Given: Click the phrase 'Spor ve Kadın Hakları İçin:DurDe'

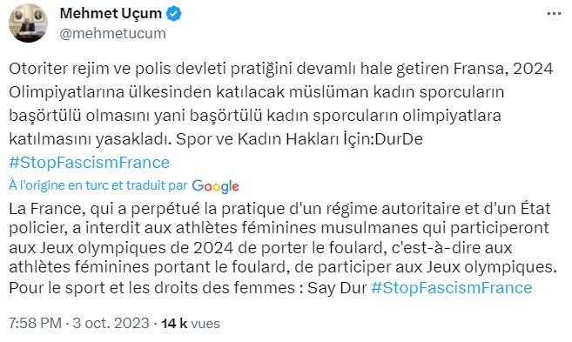Looking at the screenshot, I should pos(299,139).
